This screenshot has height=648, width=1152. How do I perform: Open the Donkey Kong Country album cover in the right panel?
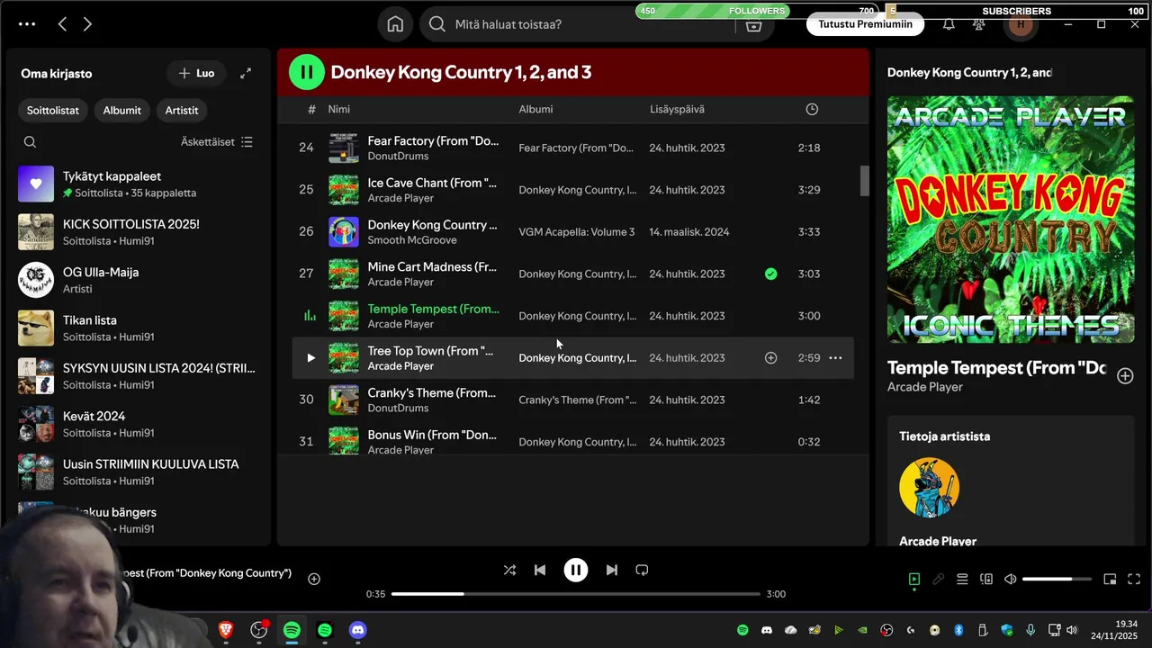coord(1011,220)
